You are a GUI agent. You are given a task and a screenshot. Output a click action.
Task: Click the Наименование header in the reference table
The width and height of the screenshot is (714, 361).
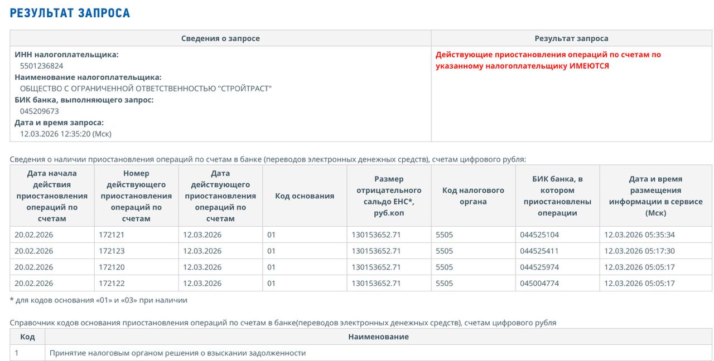pyautogui.click(x=378, y=336)
